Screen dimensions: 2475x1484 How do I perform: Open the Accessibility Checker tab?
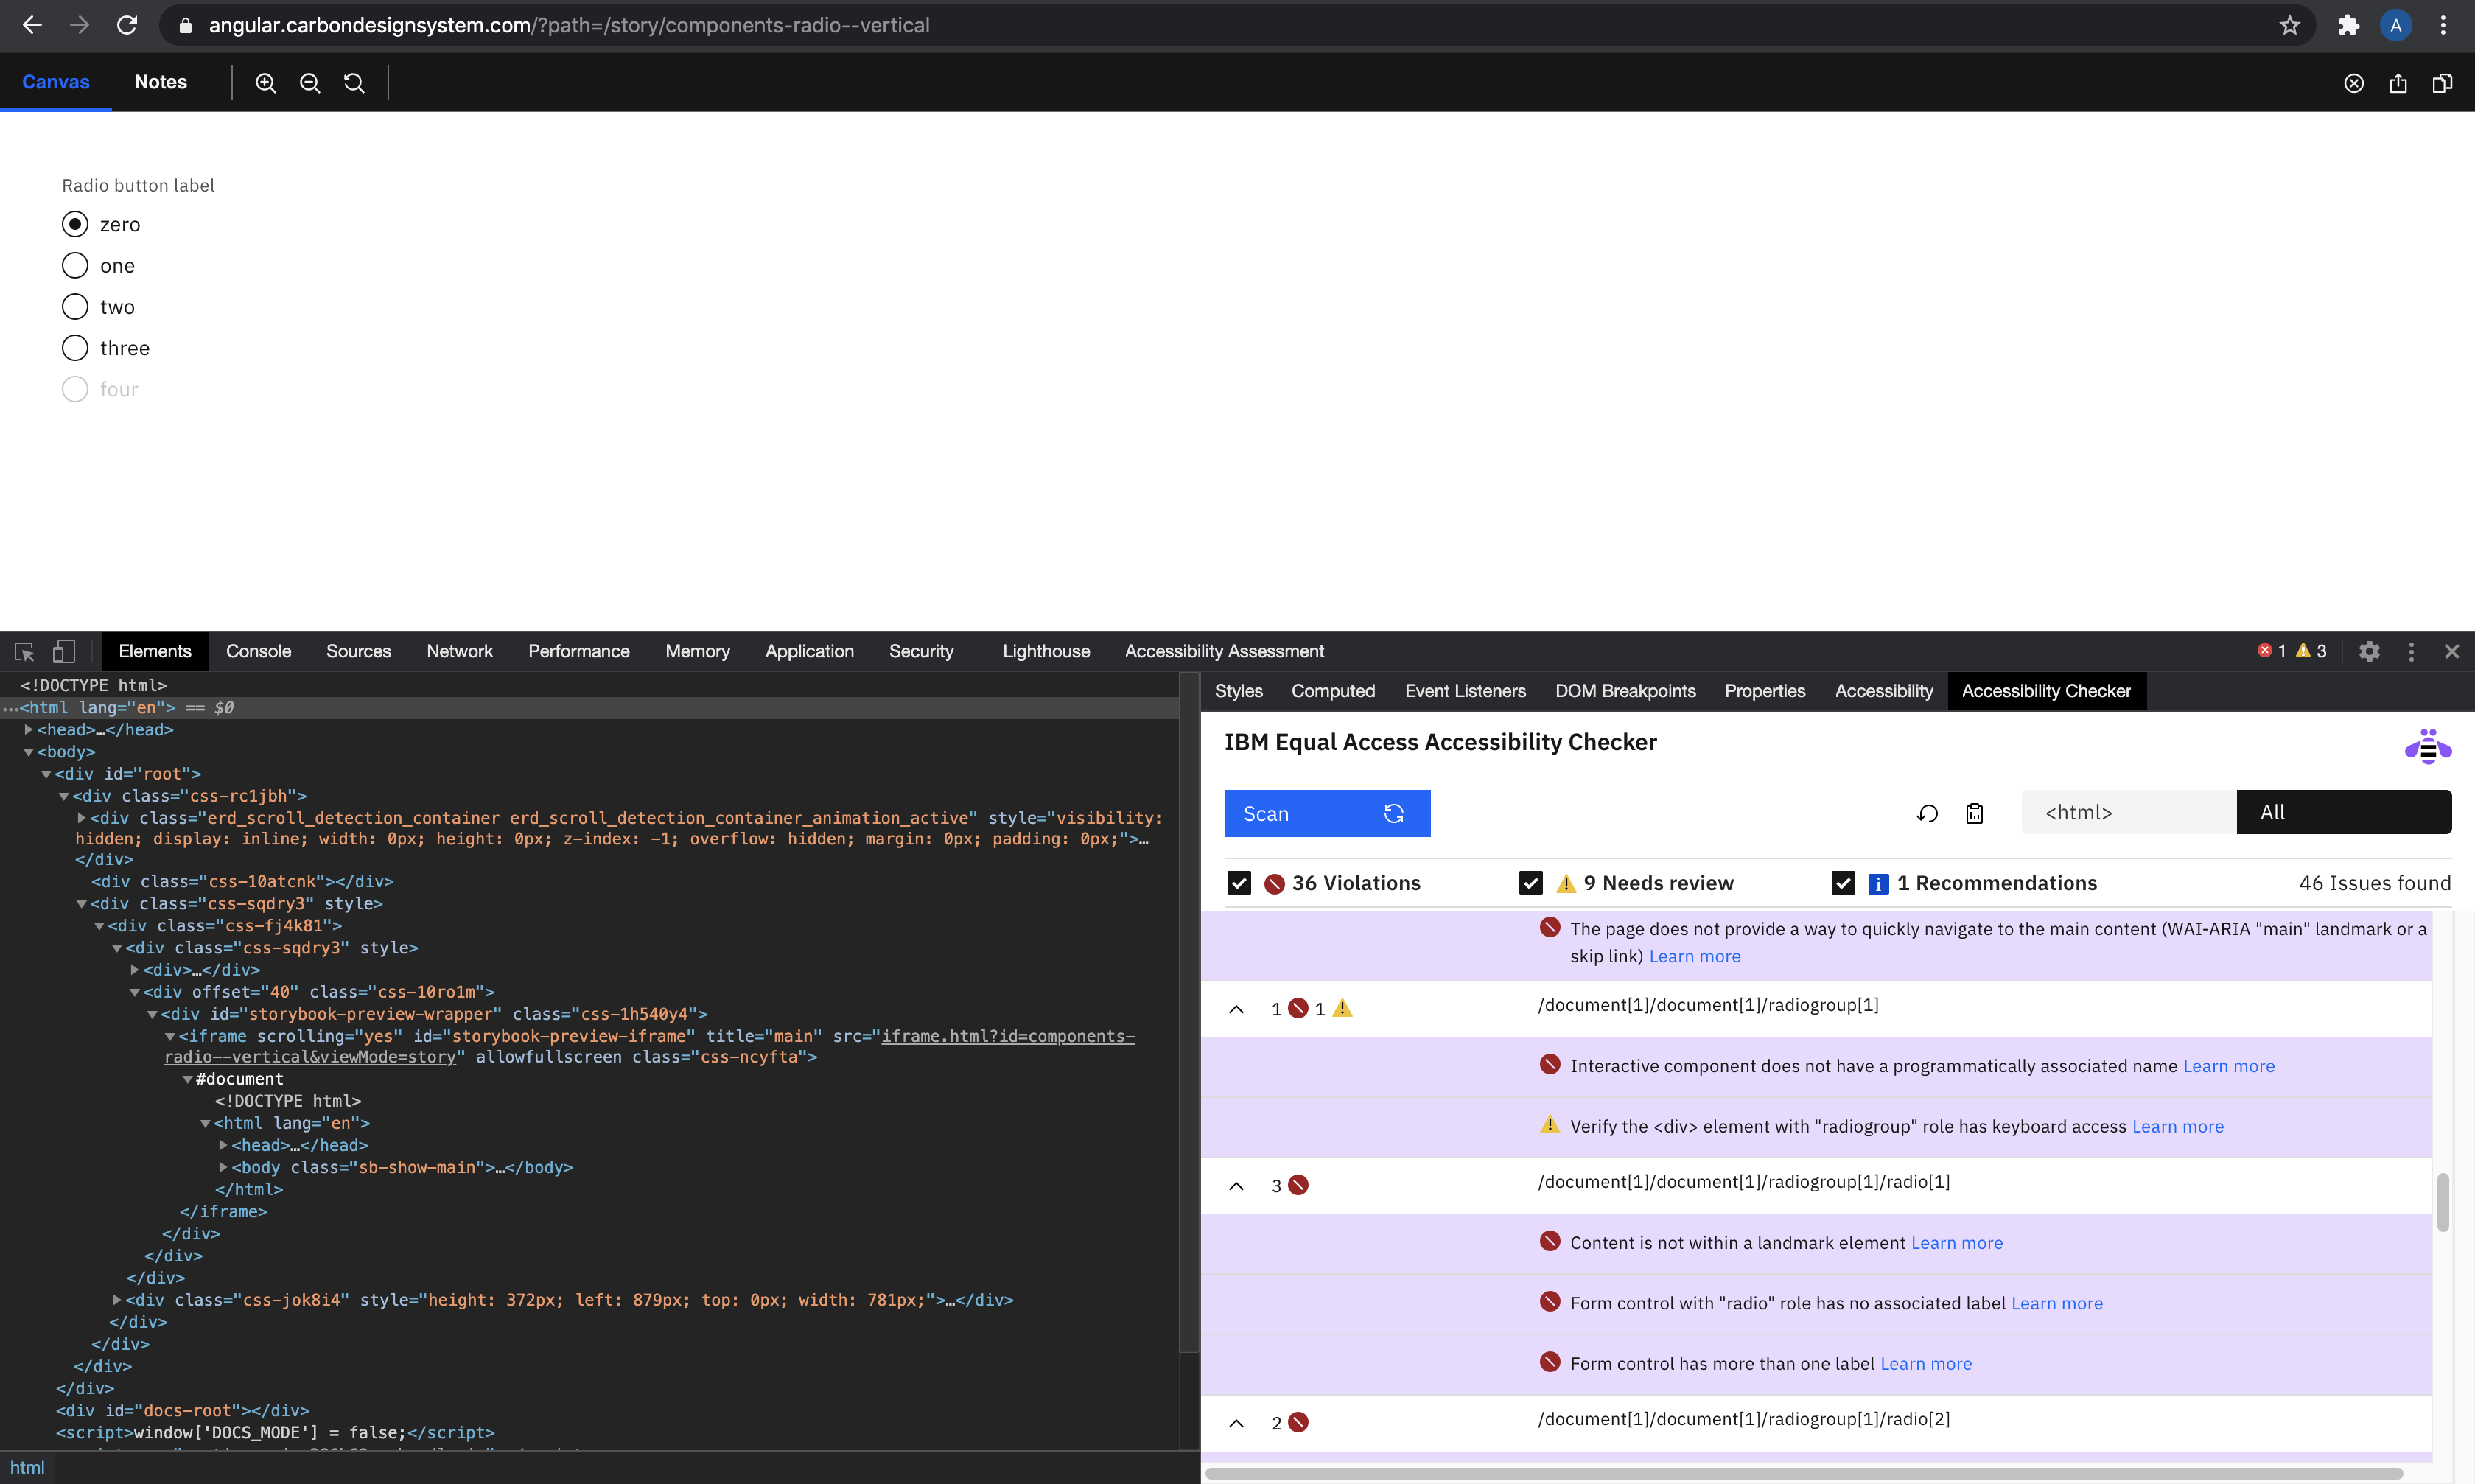[2045, 691]
